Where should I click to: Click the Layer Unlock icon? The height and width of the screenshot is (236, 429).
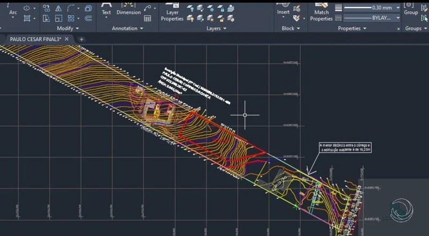point(221,18)
